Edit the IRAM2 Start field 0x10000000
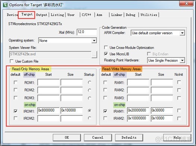This screenshot has height=146, width=196. [138, 118]
